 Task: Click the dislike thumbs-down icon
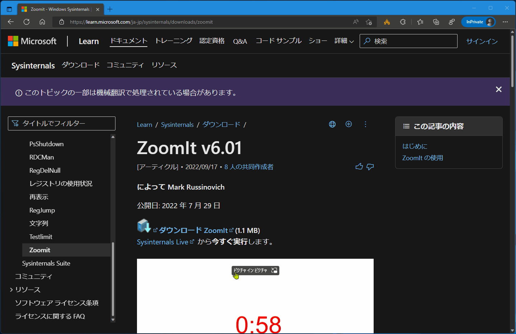coord(370,167)
